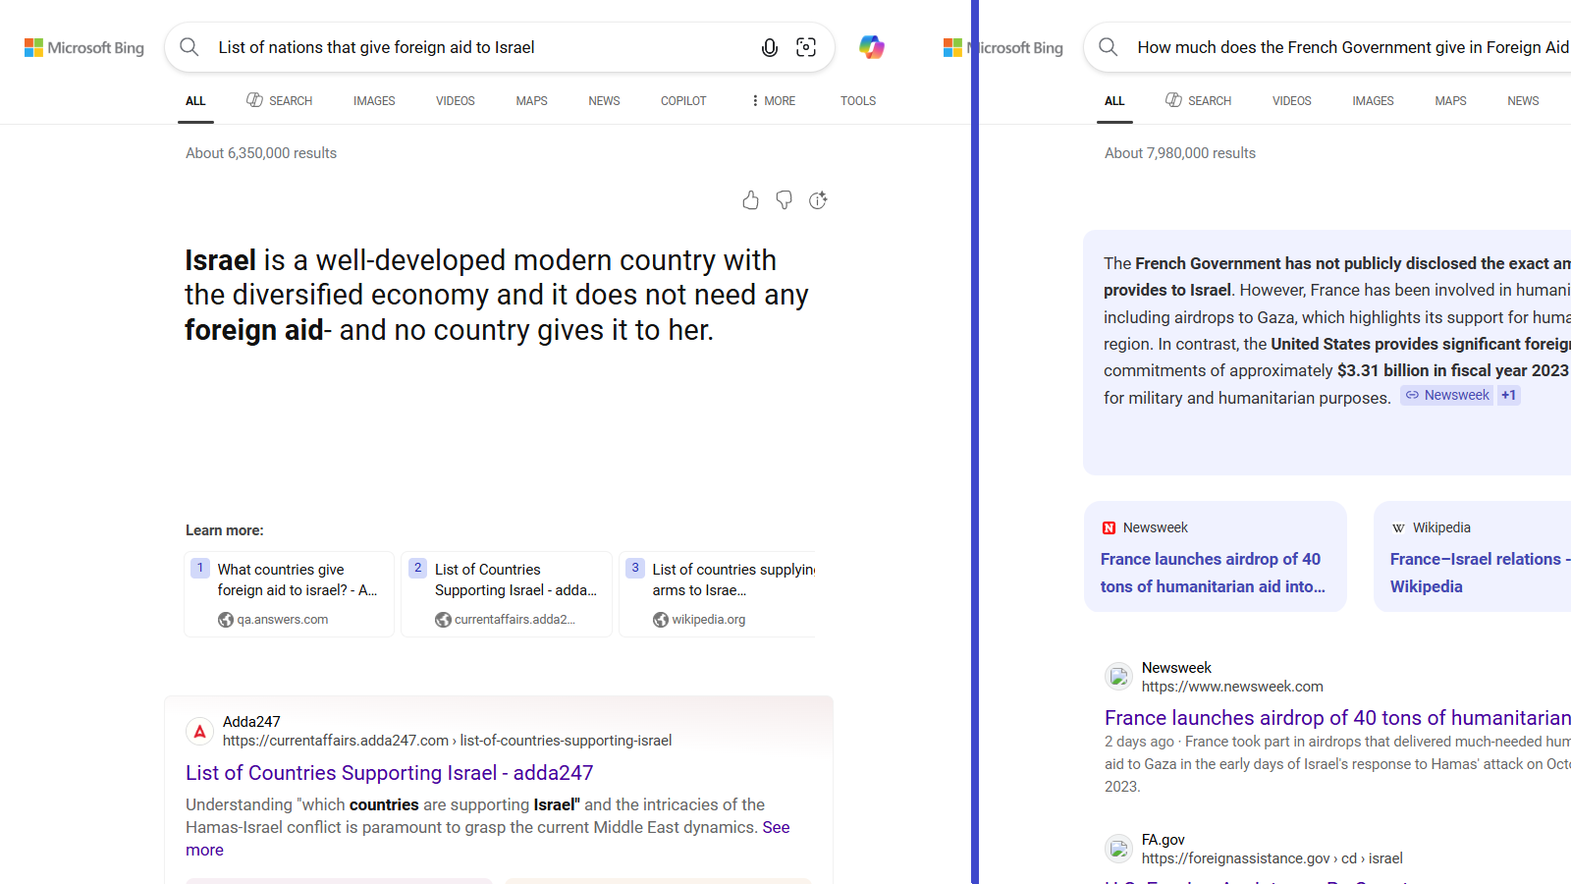The image size is (1571, 884).
Task: Click Newsweek red N icon on card
Action: coord(1109,527)
